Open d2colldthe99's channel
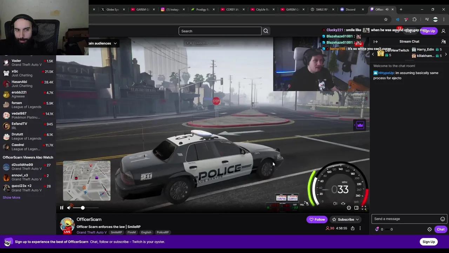 tap(28, 167)
